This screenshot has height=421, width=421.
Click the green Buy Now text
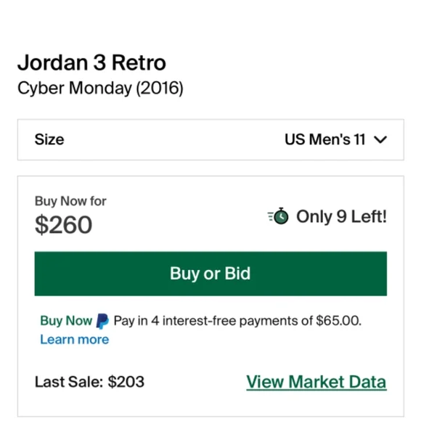[x=66, y=321]
